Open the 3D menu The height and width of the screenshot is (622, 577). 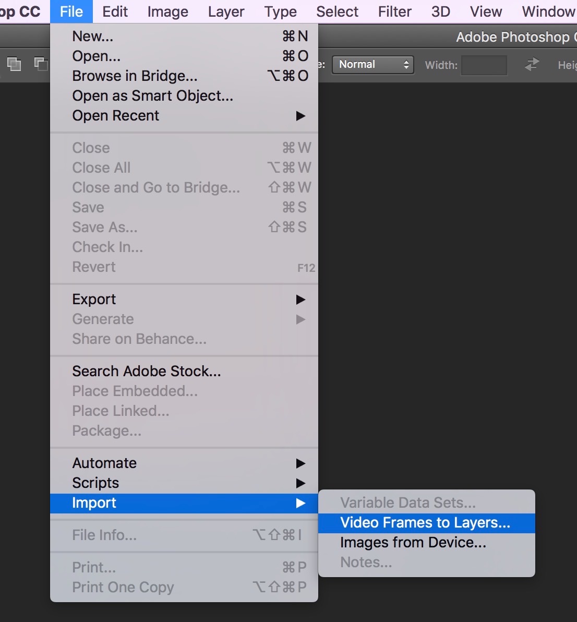pyautogui.click(x=441, y=11)
